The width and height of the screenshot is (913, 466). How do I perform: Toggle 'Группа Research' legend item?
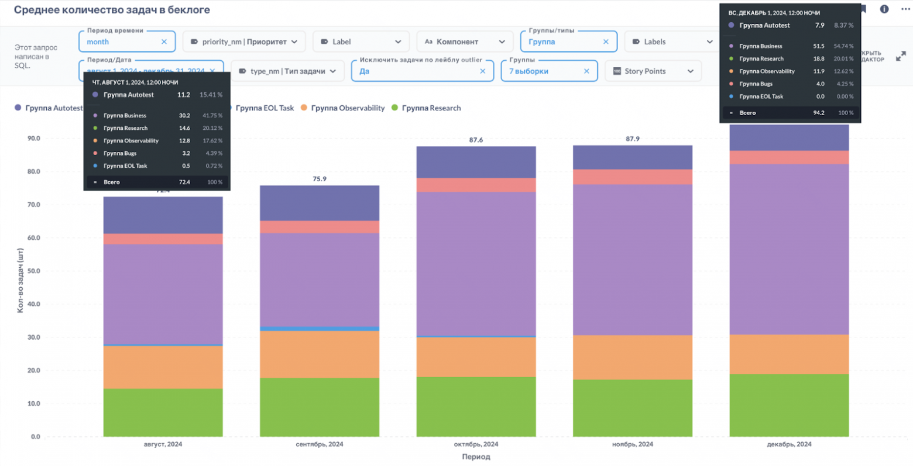point(431,108)
